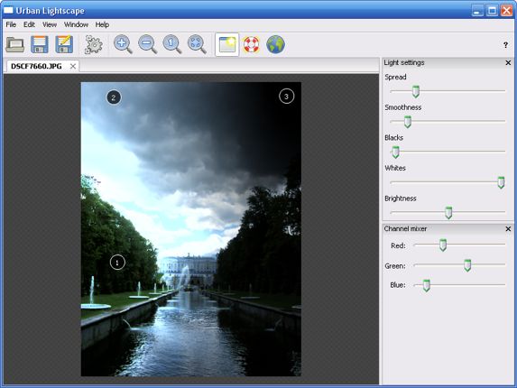Image resolution: width=517 pixels, height=388 pixels.
Task: Zoom in with the plus magnifier
Action: click(123, 44)
